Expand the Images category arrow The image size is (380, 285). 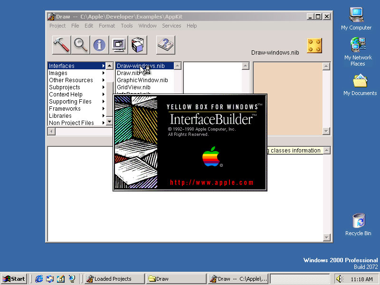(x=104, y=73)
